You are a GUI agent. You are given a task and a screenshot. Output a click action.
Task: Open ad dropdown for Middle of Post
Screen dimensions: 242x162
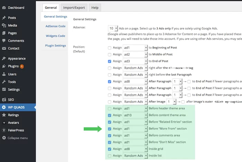click(x=146, y=54)
